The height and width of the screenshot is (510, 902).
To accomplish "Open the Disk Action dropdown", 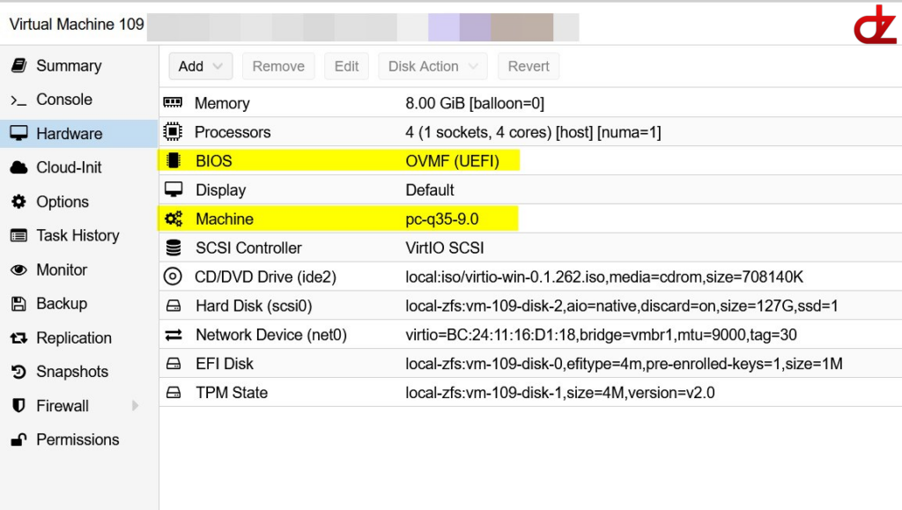I will (433, 66).
